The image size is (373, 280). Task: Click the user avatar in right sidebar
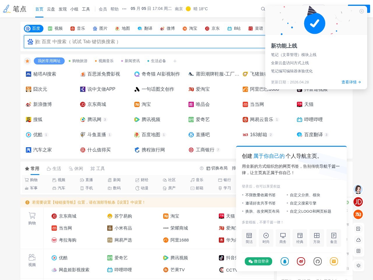point(358,189)
